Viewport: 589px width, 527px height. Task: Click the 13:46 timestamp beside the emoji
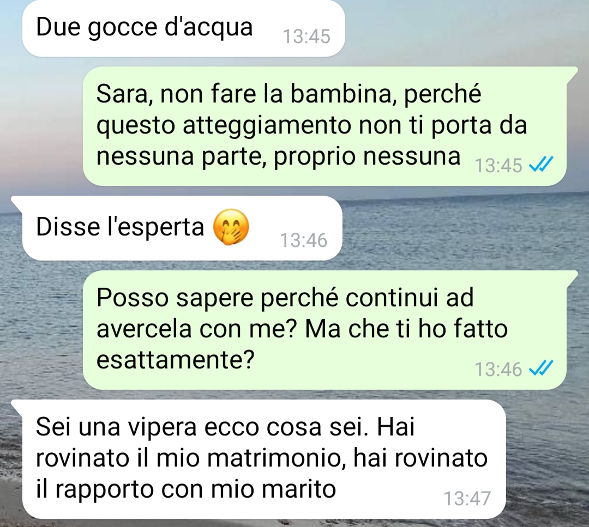tap(304, 240)
